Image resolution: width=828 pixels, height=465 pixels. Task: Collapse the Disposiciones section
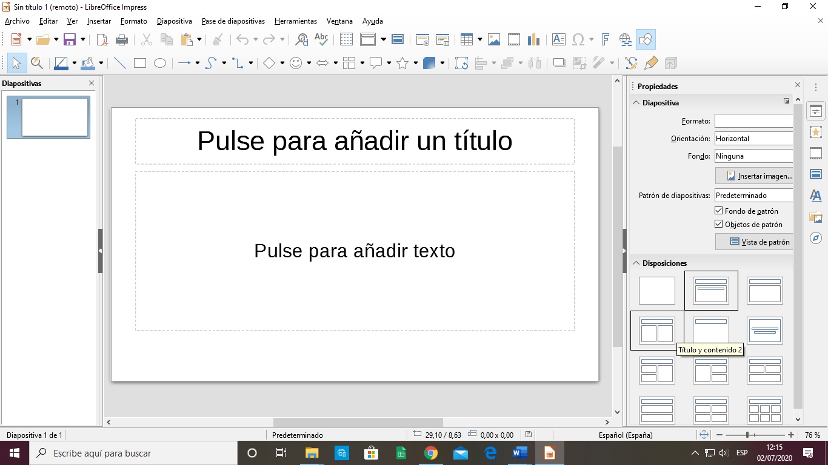(636, 263)
